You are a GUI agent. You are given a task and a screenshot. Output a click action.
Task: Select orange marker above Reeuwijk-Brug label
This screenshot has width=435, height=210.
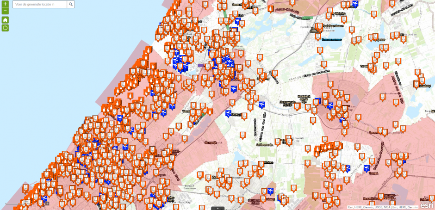tap(381, 197)
